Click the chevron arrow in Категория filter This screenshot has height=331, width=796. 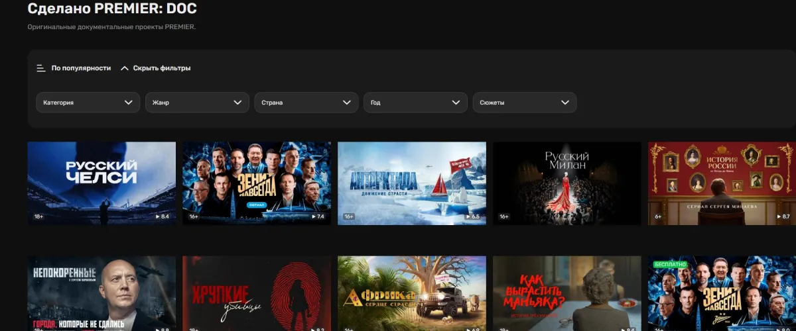point(128,103)
